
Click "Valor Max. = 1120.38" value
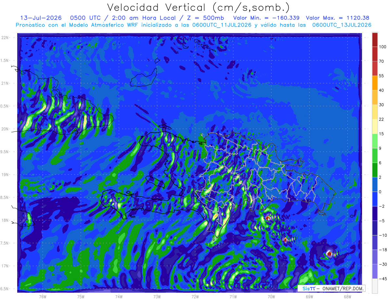click(x=338, y=18)
